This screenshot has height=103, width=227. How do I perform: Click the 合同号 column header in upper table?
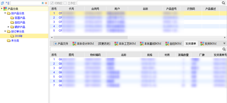click(x=95, y=9)
